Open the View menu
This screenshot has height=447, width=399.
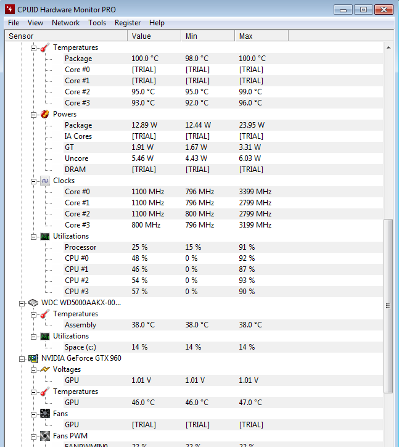click(x=35, y=23)
